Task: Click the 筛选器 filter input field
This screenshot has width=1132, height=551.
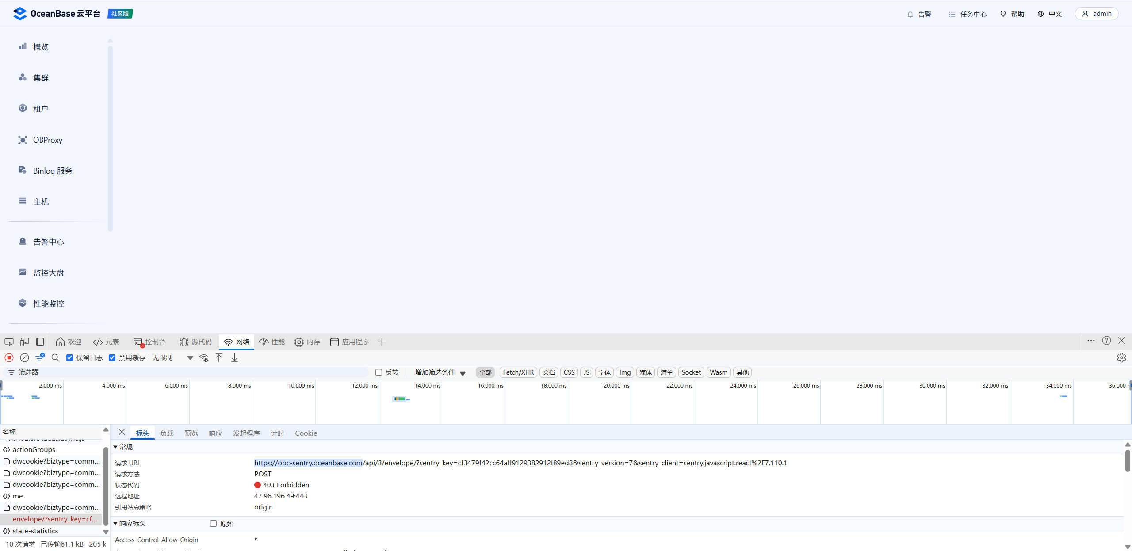Action: [186, 372]
